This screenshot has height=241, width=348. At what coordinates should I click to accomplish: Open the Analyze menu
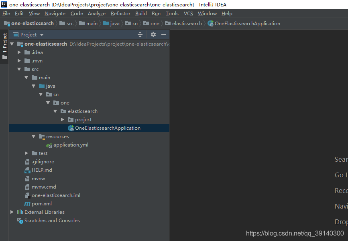coord(97,14)
